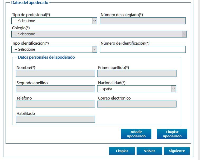Image resolution: width=200 pixels, height=160 pixels.
Task: Click the Teléfono input field
Action: [x=55, y=104]
